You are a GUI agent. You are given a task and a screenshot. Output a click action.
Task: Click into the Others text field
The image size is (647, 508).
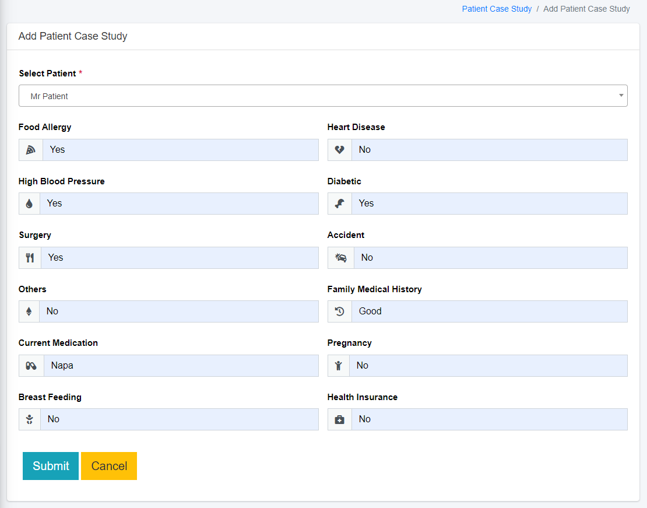(x=178, y=311)
